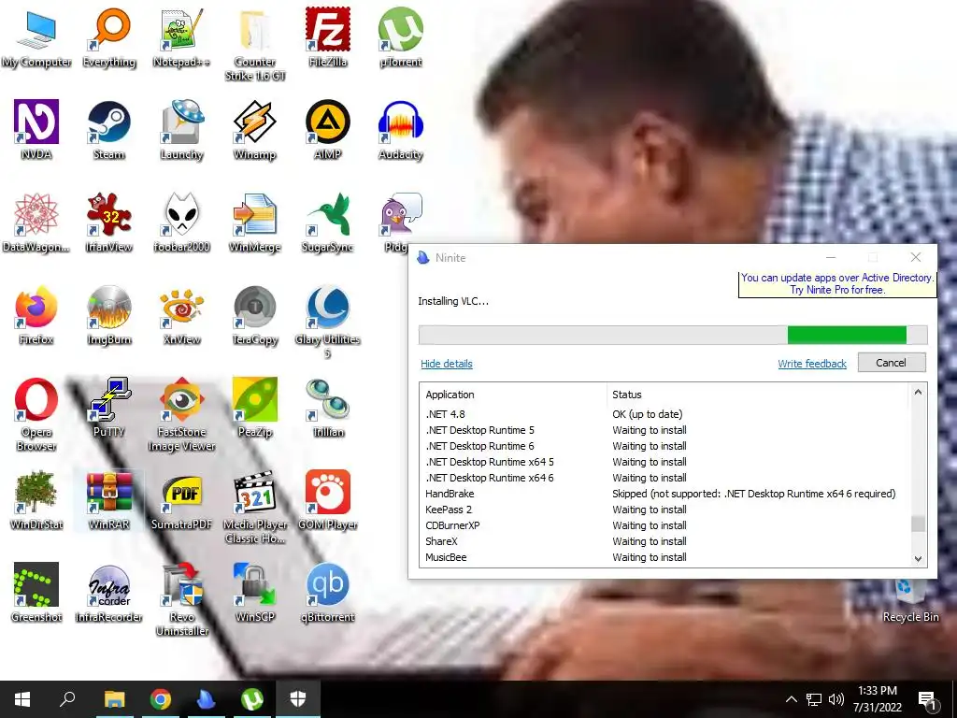
Task: Select the WinMerge desktop icon
Action: click(x=255, y=223)
